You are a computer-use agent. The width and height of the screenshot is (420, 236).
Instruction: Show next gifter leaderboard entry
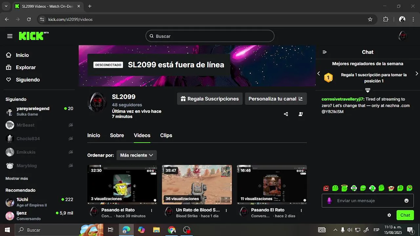[x=417, y=73]
